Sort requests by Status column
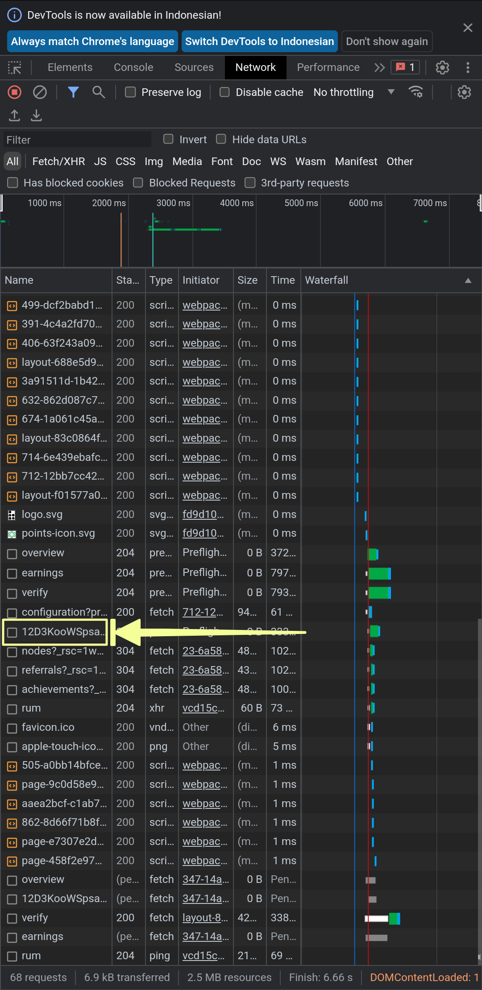Screen dimensions: 482x990 click(129, 280)
